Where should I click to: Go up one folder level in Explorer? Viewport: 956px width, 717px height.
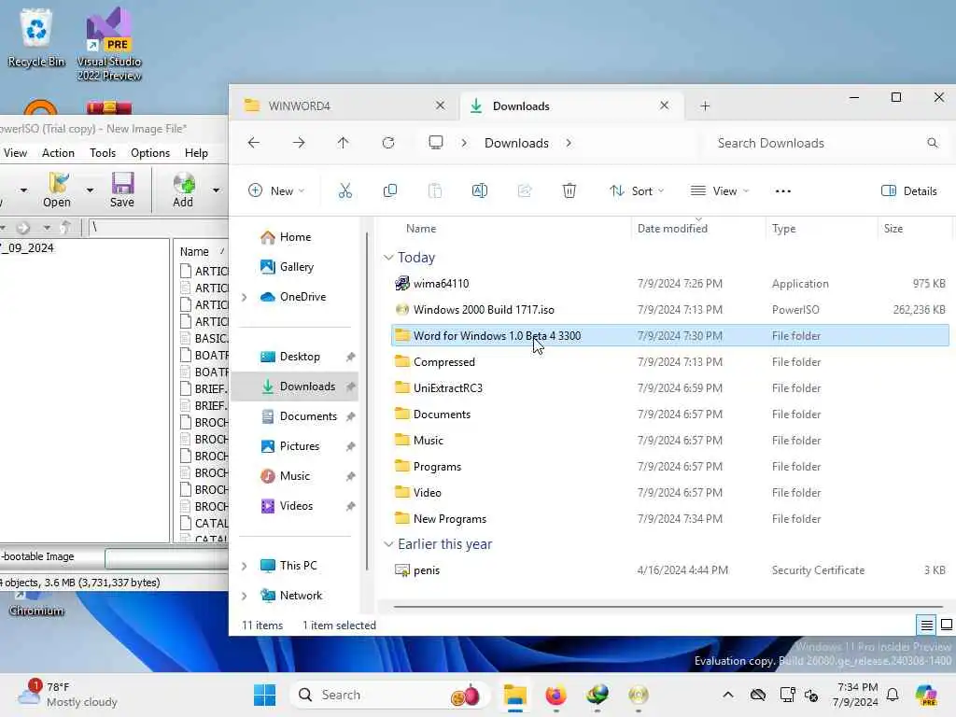coord(344,143)
